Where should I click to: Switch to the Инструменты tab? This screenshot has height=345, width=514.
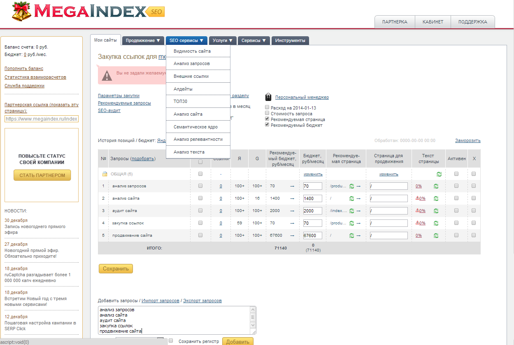290,41
